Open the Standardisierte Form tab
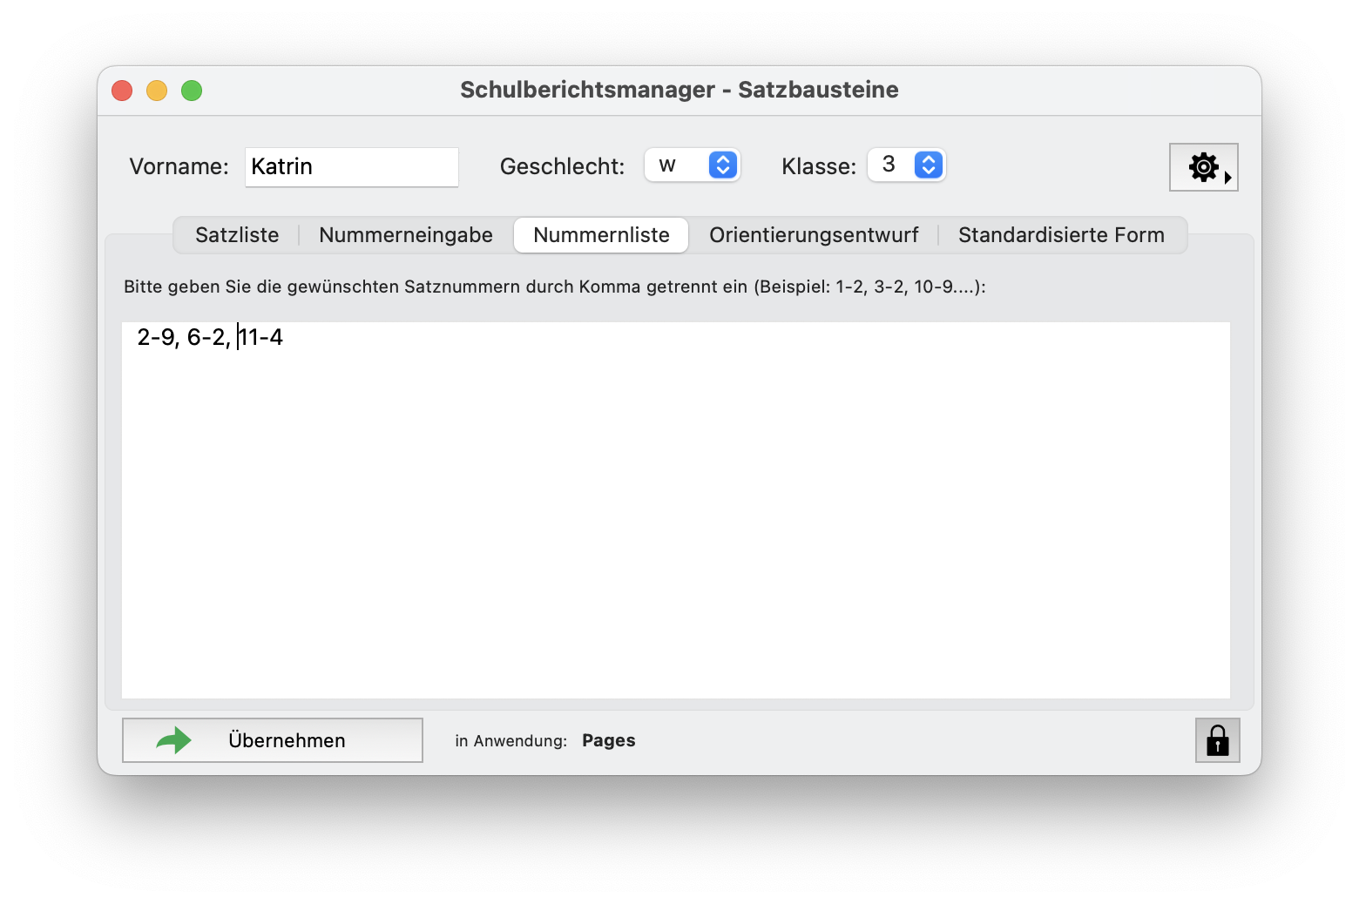 point(1060,234)
